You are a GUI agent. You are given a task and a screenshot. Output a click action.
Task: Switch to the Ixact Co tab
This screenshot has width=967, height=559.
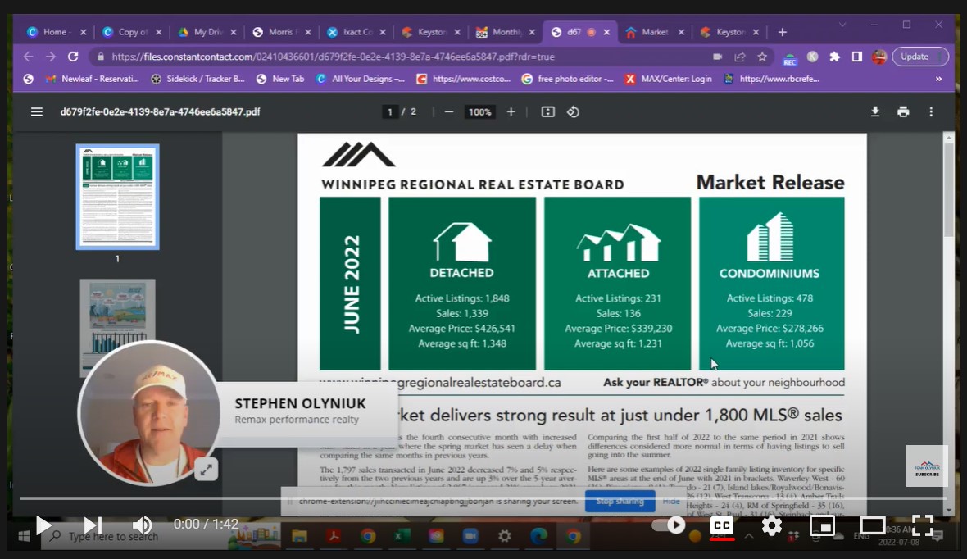coord(356,32)
